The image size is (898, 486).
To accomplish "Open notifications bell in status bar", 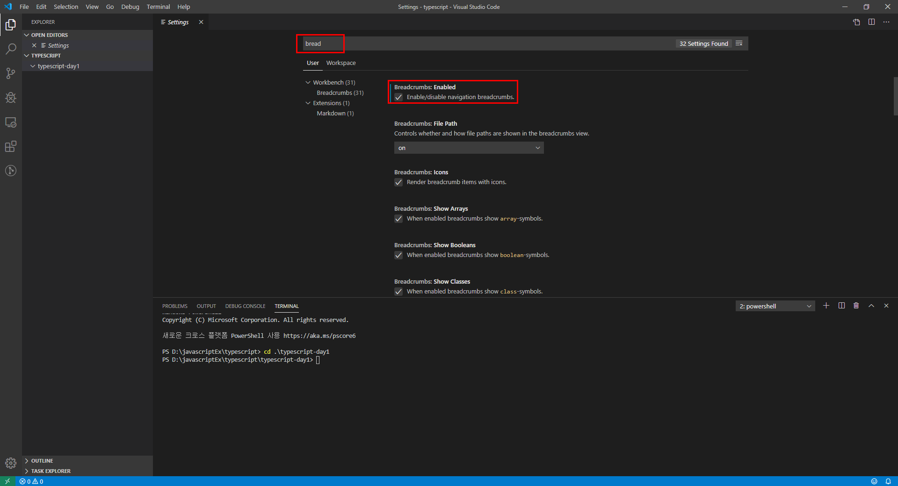I will tap(888, 481).
